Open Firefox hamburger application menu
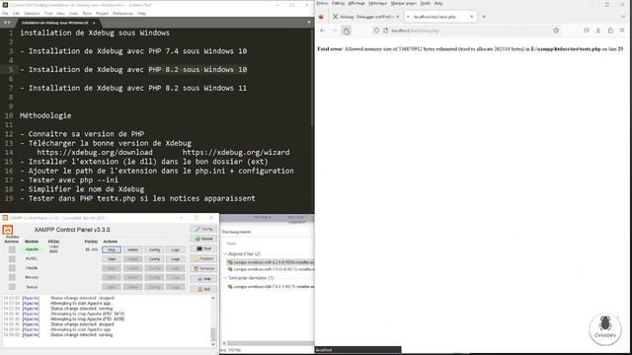The image size is (632, 355). [622, 31]
